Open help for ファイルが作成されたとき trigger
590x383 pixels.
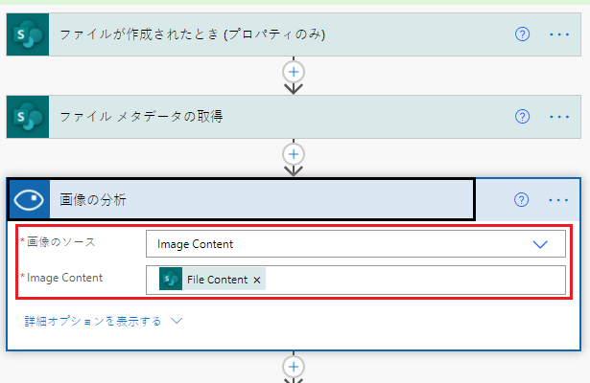[x=522, y=34]
